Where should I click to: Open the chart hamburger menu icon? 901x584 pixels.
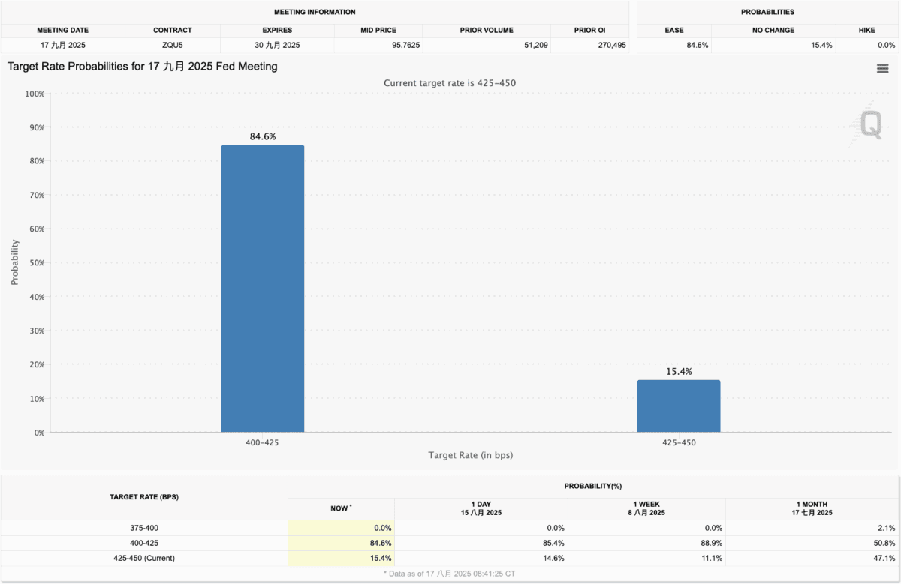point(883,69)
